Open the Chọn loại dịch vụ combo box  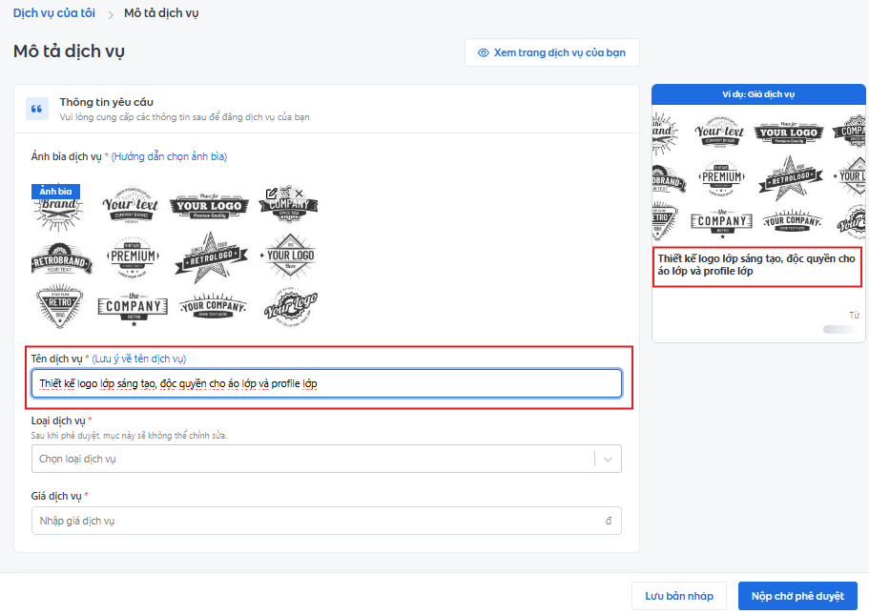pos(313,459)
